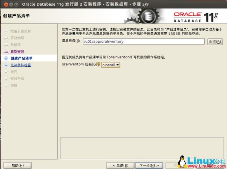
Task: Open the oinstall group name dropdown
Action: [x=111, y=65]
